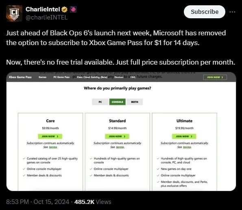
Task: Select the PC platform option
Action: click(x=100, y=102)
